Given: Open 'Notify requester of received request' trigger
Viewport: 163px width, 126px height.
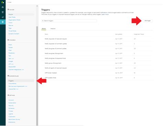Looking at the screenshot, I should pos(56,39).
